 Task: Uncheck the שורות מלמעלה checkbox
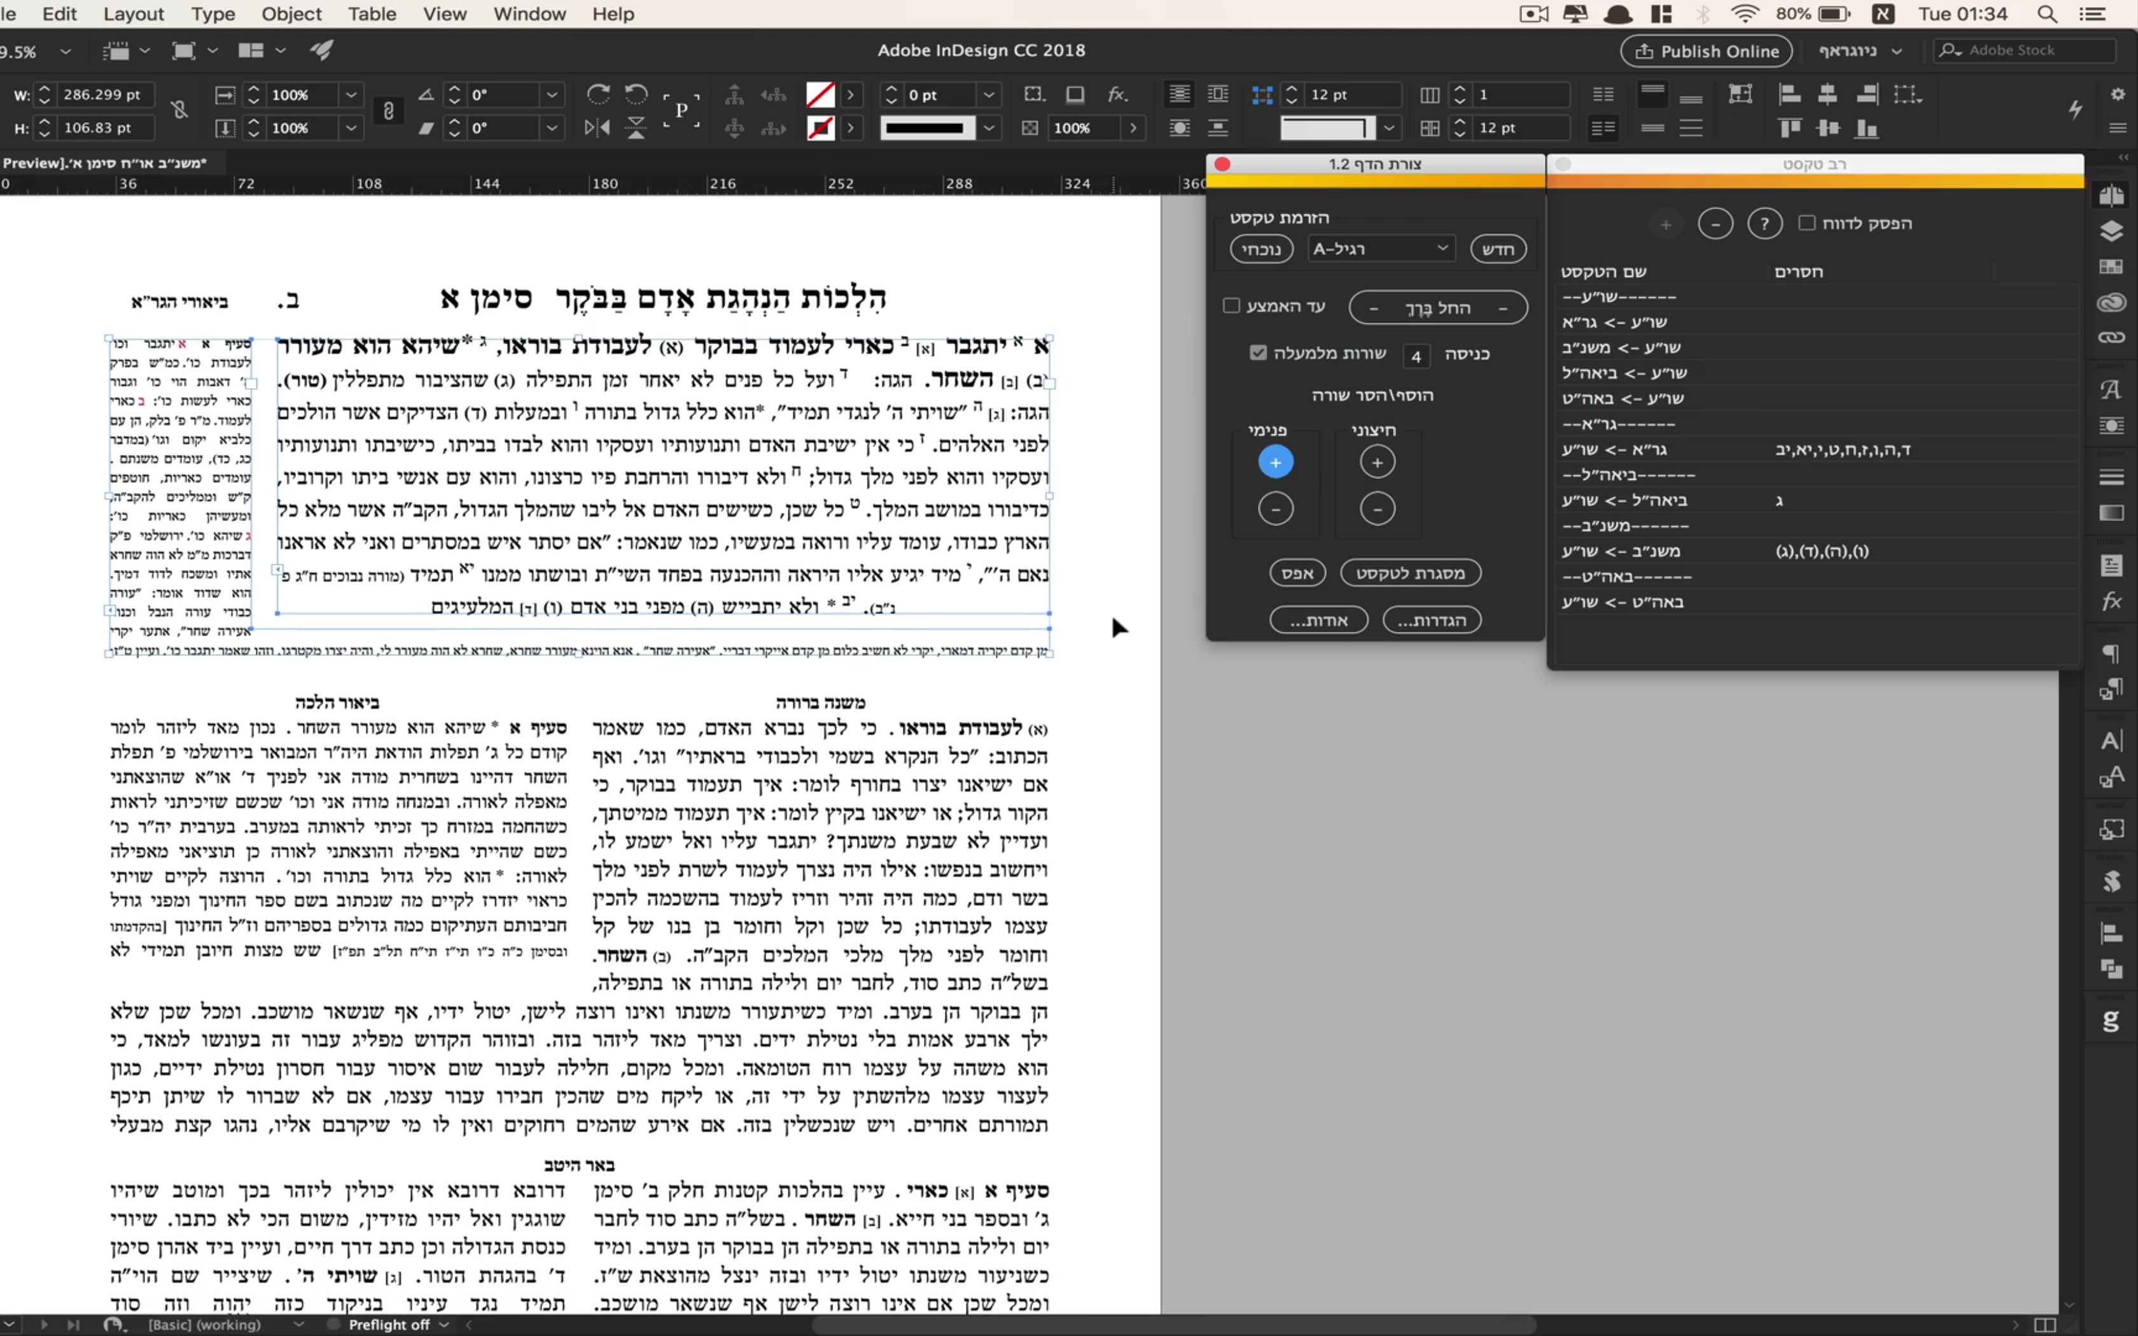click(1258, 352)
